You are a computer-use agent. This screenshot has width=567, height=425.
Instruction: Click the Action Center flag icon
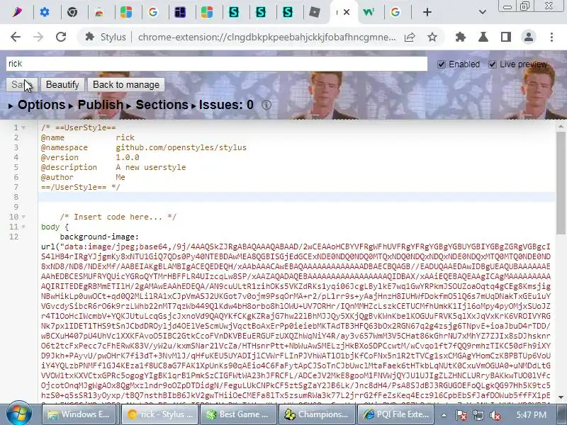(461, 416)
